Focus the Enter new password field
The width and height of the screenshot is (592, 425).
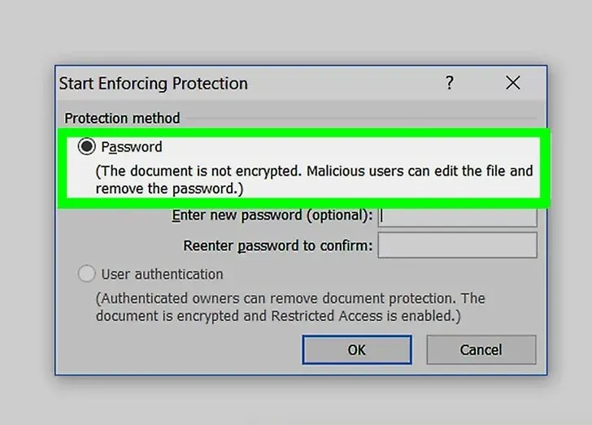pos(457,217)
